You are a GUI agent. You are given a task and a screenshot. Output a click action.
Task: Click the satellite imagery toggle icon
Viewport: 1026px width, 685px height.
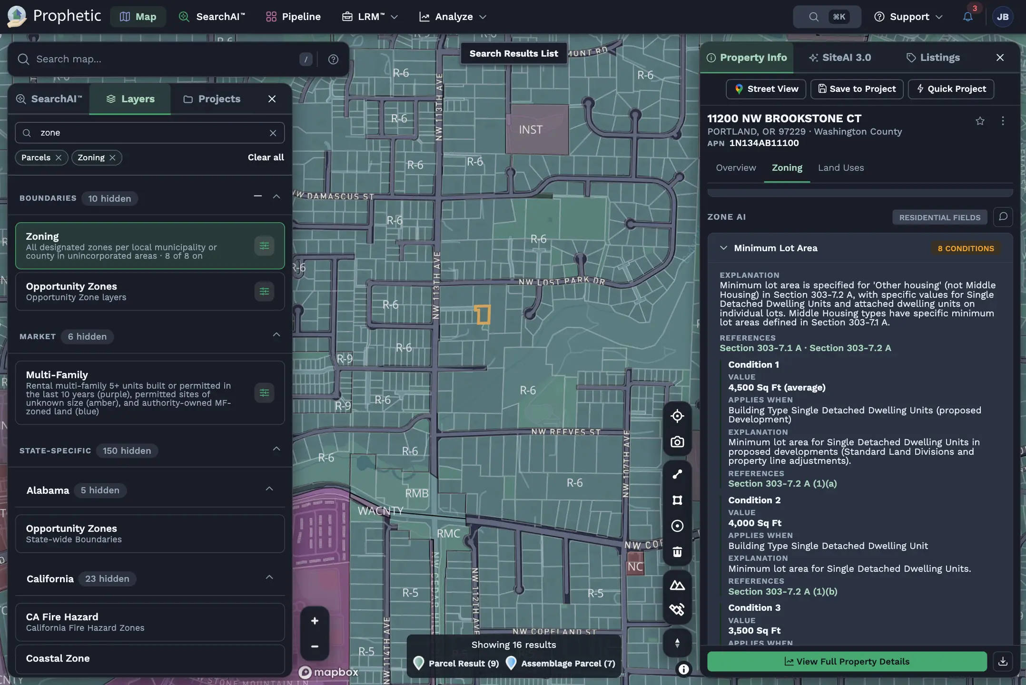point(677,609)
